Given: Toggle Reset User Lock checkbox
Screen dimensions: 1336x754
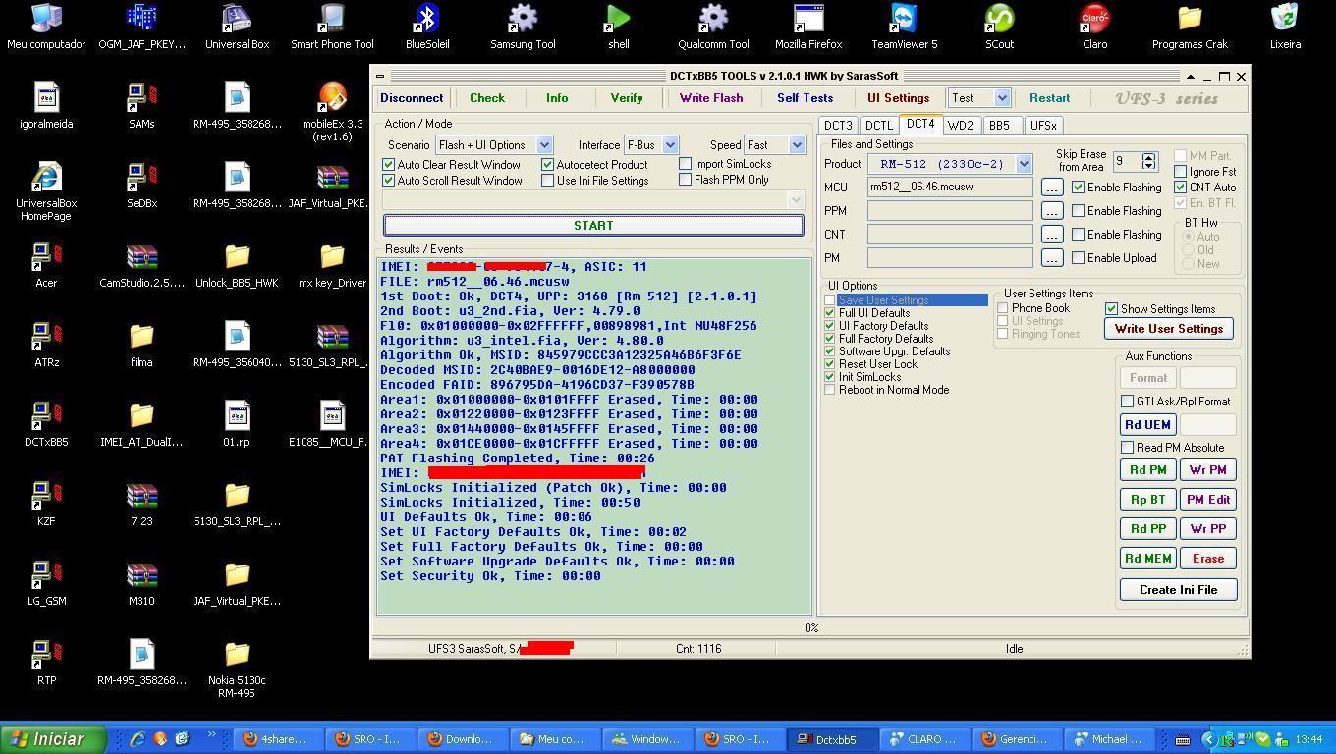Looking at the screenshot, I should point(830,364).
